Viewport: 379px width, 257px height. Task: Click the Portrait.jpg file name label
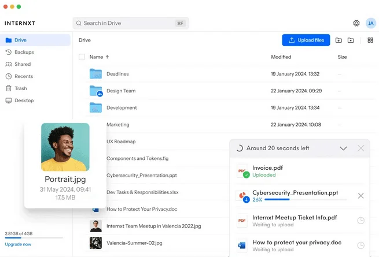click(x=65, y=179)
